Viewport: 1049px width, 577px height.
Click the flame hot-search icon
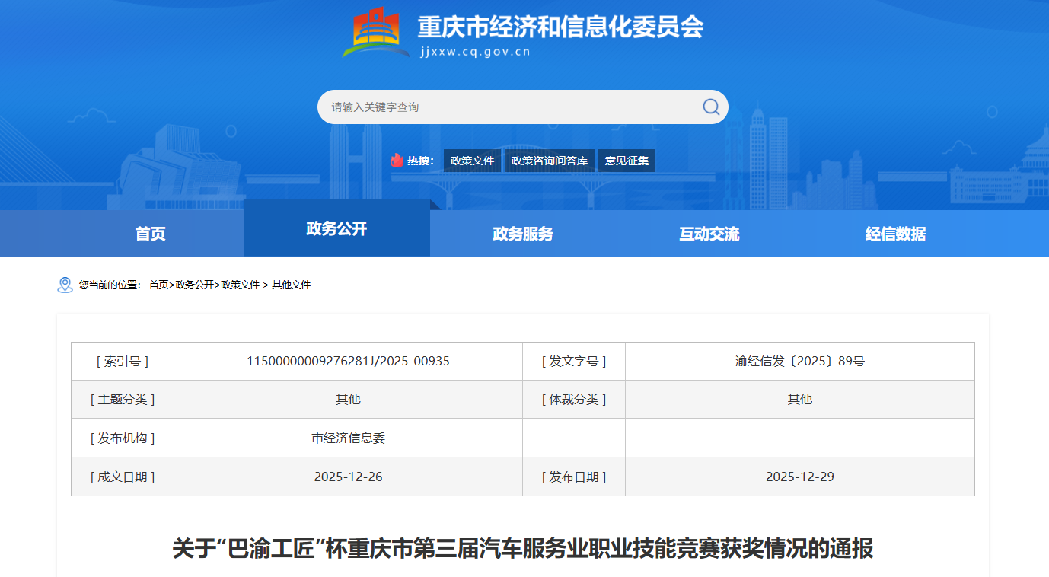click(397, 161)
